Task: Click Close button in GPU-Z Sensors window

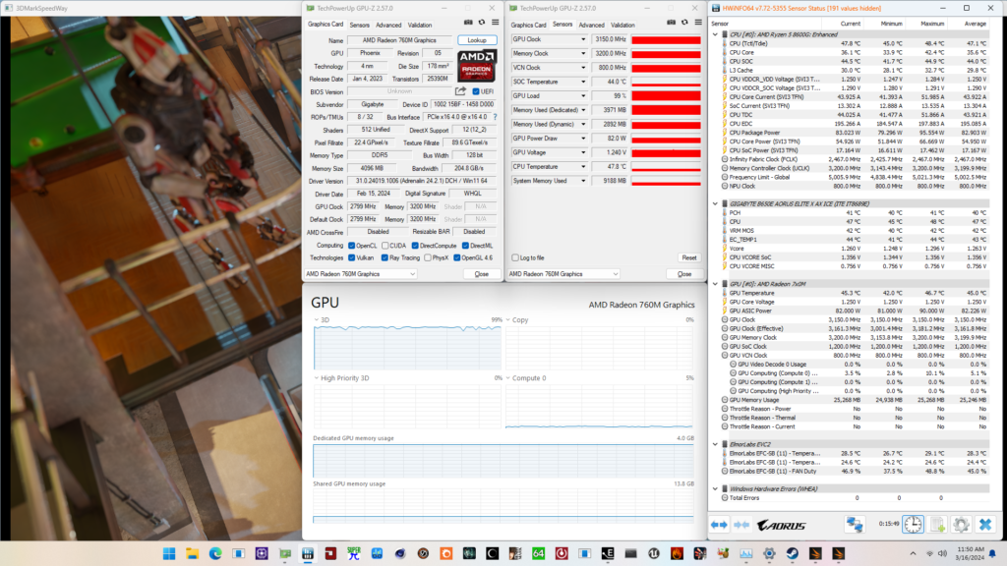Action: click(x=684, y=274)
